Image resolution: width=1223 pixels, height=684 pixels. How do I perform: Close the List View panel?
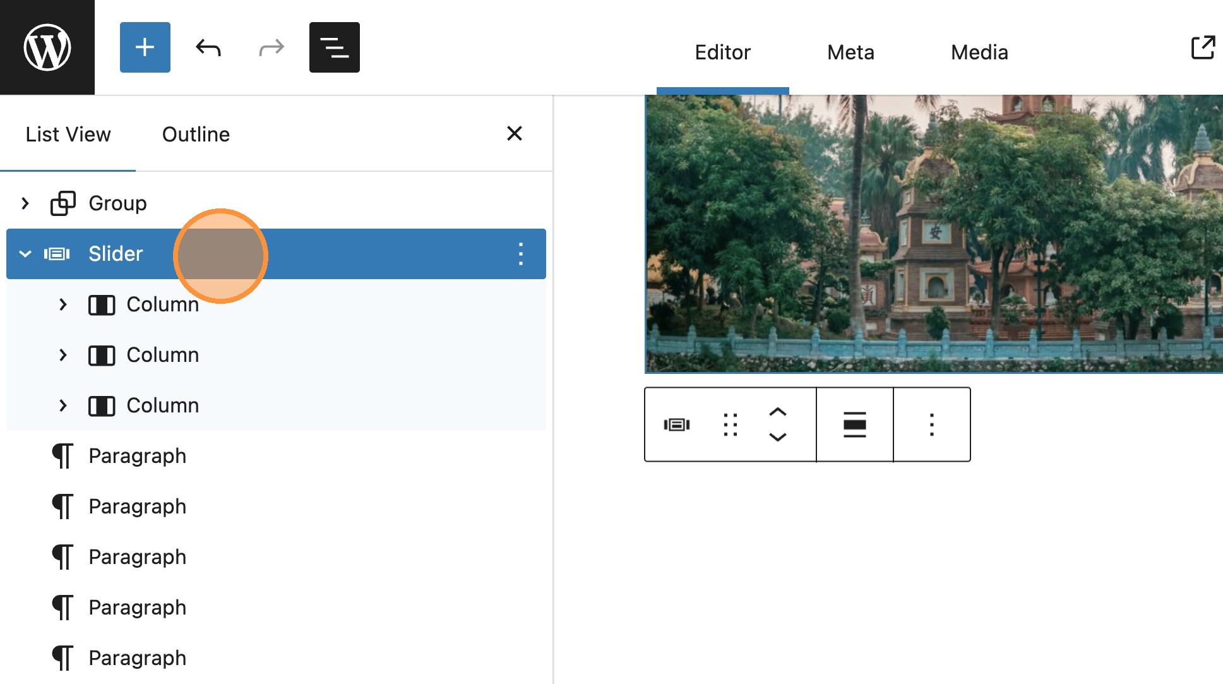(515, 133)
